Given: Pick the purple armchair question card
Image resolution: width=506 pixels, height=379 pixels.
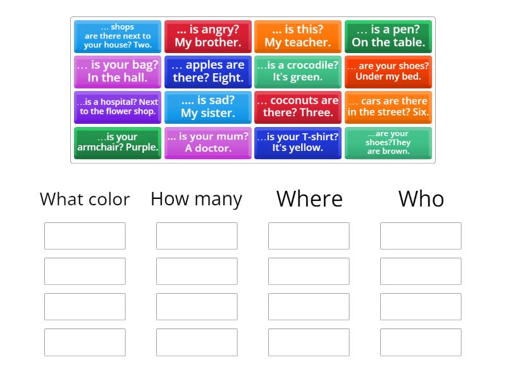Looking at the screenshot, I should pos(117,143).
